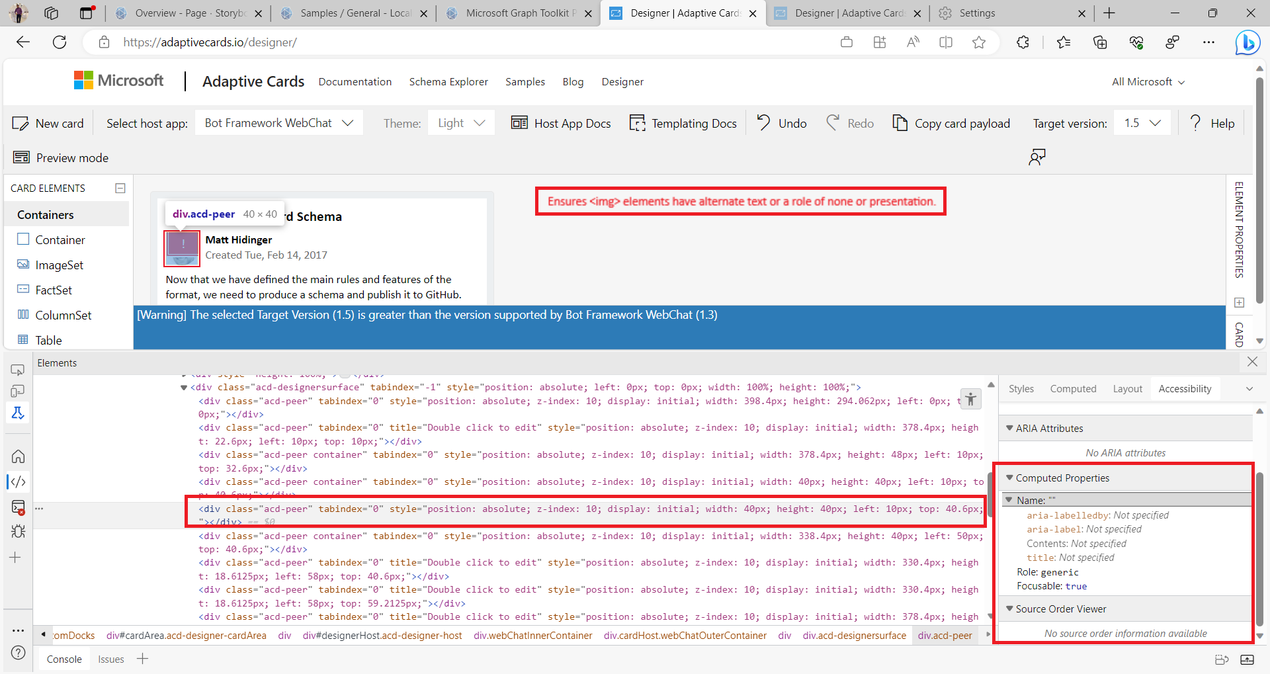1270x674 pixels.
Task: Expand the Name property row
Action: pyautogui.click(x=1009, y=500)
